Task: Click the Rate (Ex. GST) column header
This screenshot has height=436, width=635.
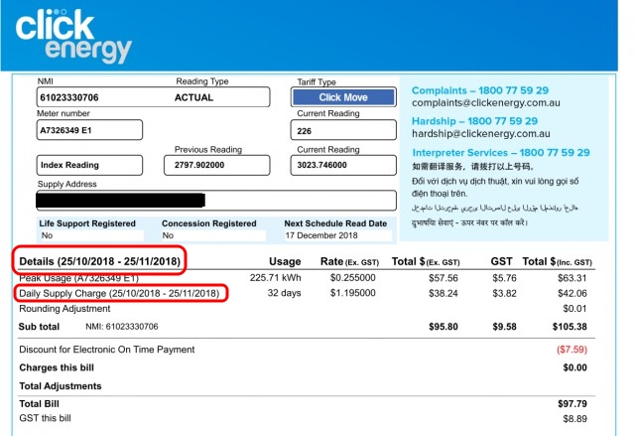Action: (349, 262)
